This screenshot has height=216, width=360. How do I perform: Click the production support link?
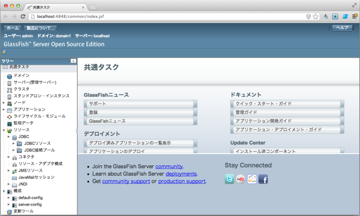(182, 181)
